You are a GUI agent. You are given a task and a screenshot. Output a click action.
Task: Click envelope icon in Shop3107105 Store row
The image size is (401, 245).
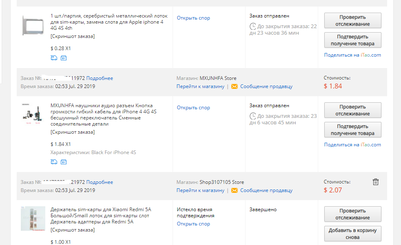(234, 191)
